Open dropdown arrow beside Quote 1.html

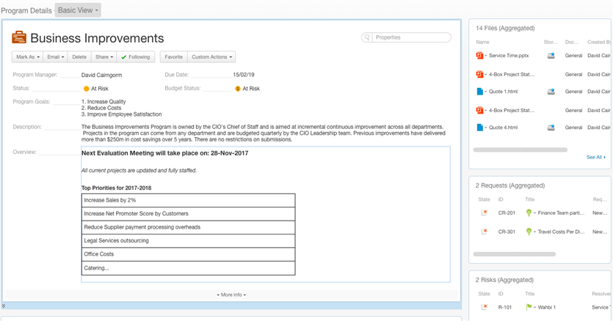486,92
